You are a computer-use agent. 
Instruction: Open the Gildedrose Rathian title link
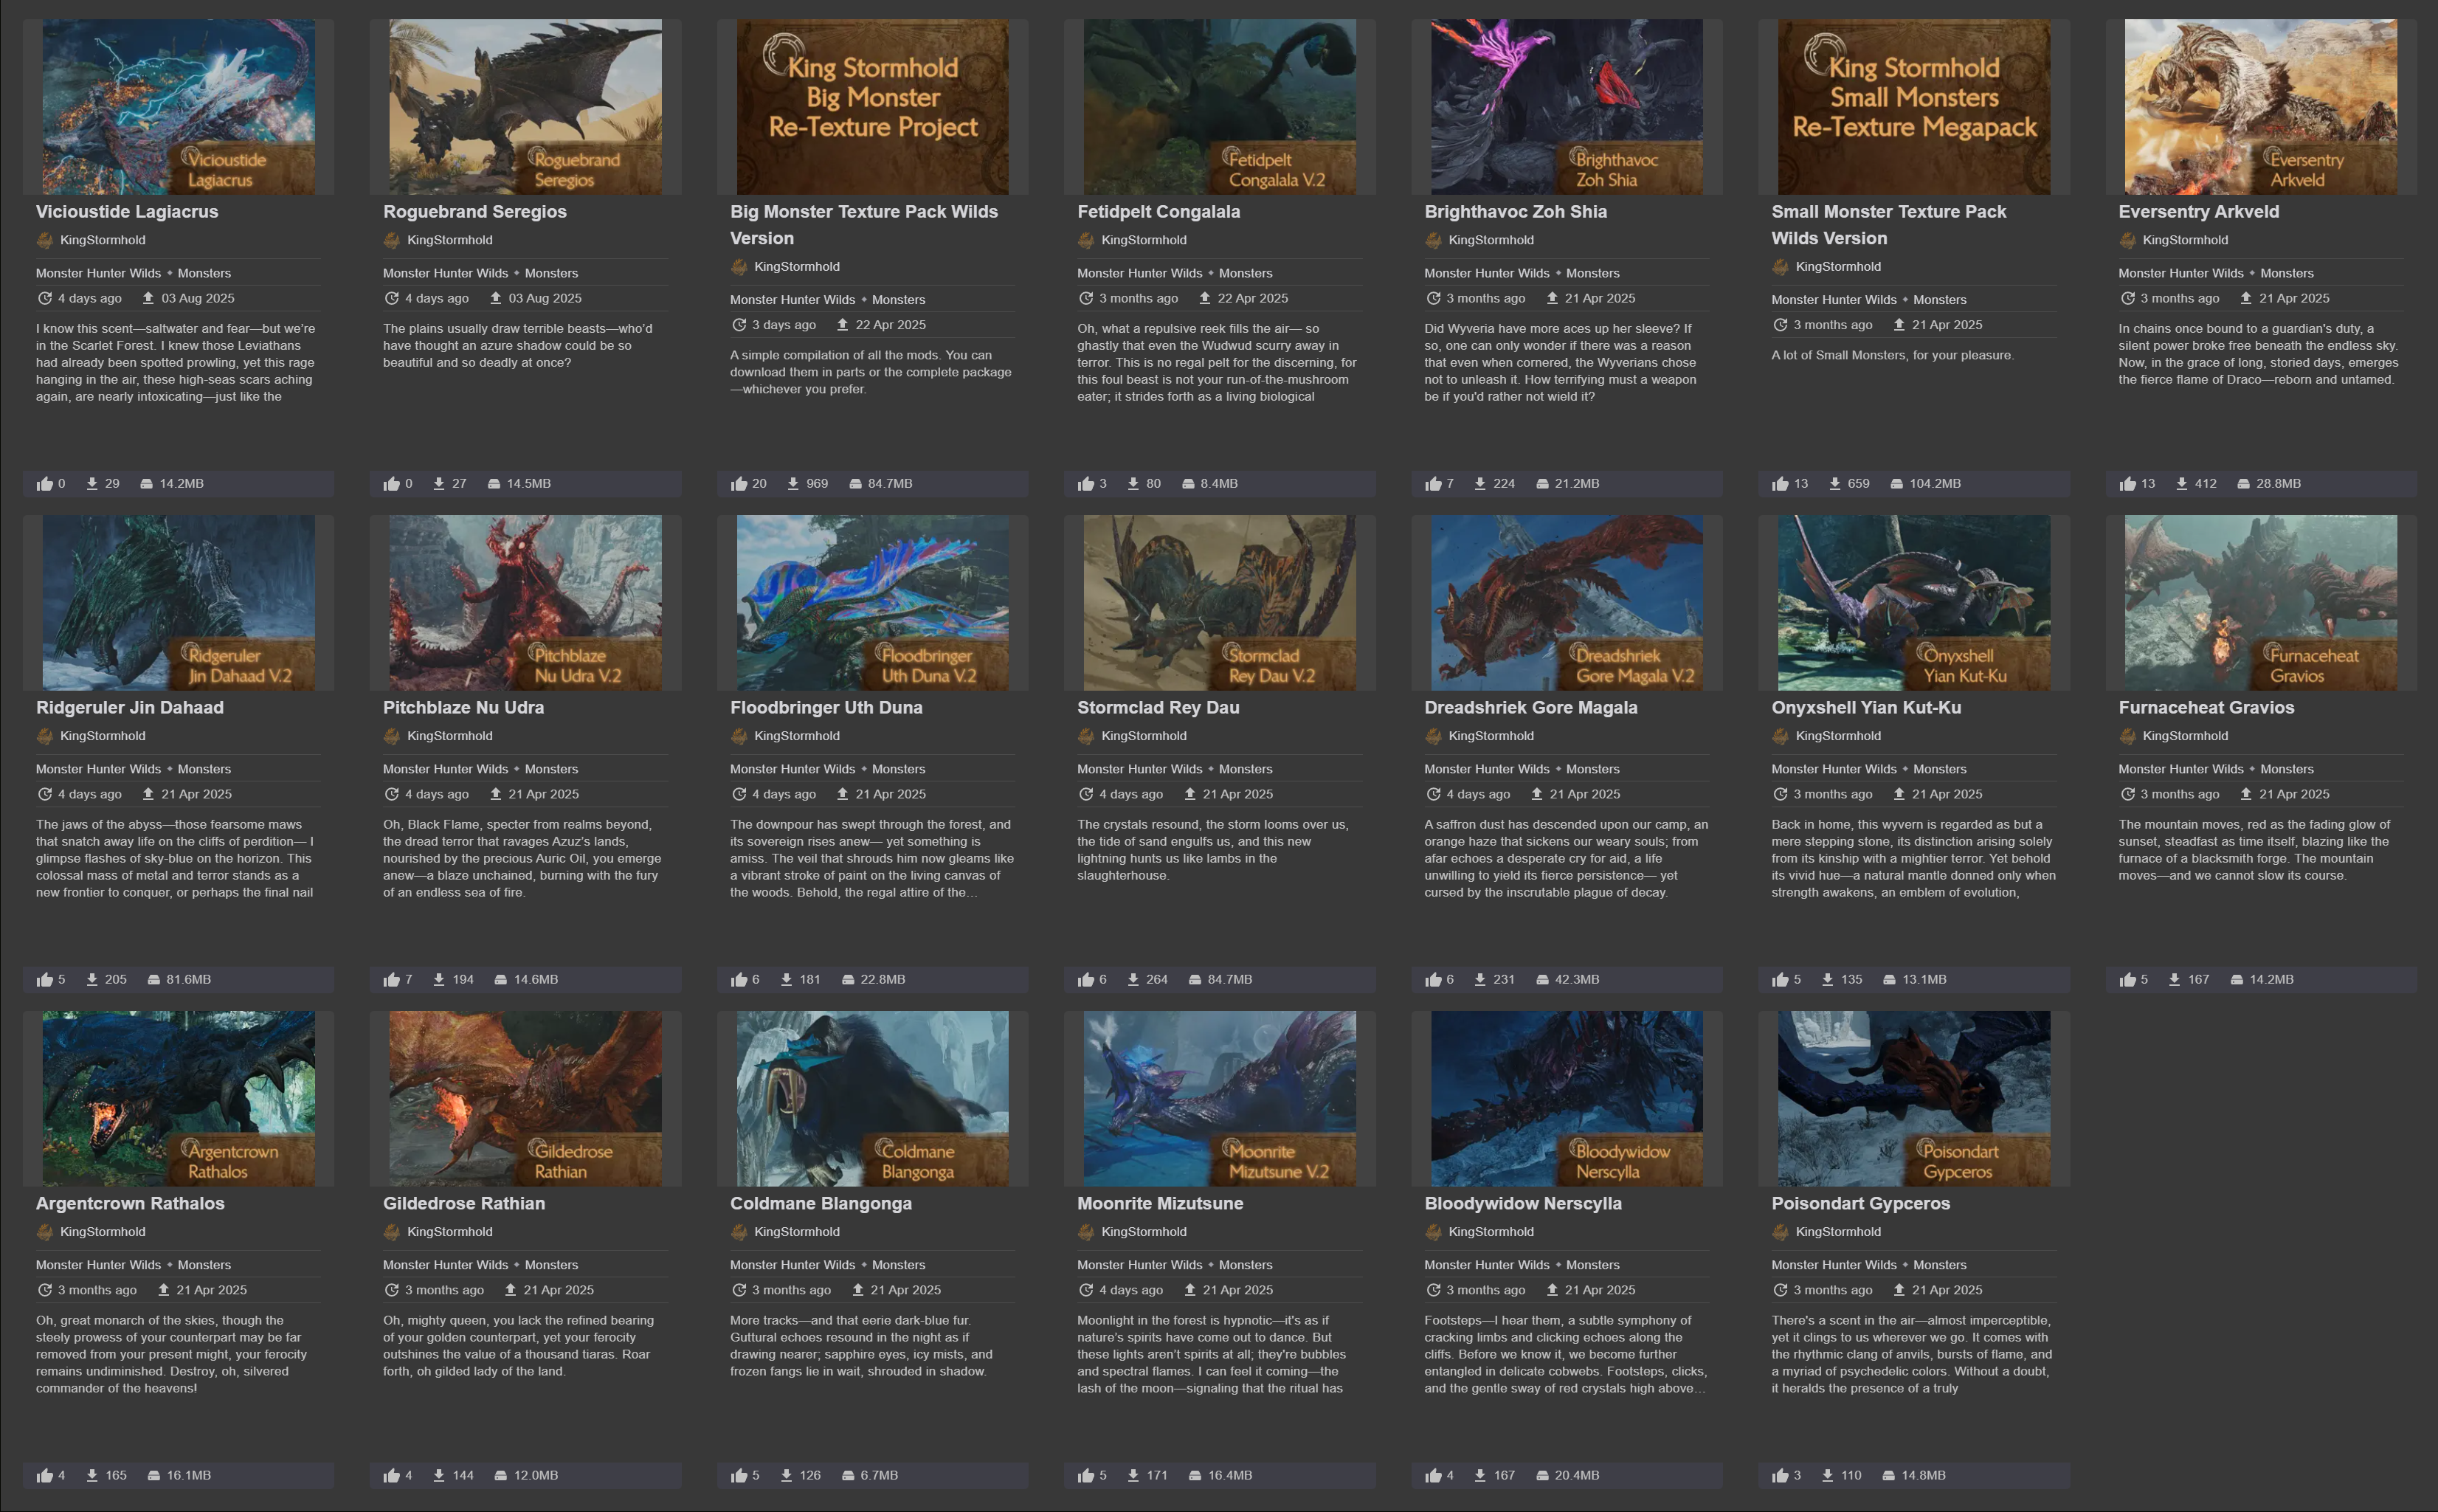(x=464, y=1203)
